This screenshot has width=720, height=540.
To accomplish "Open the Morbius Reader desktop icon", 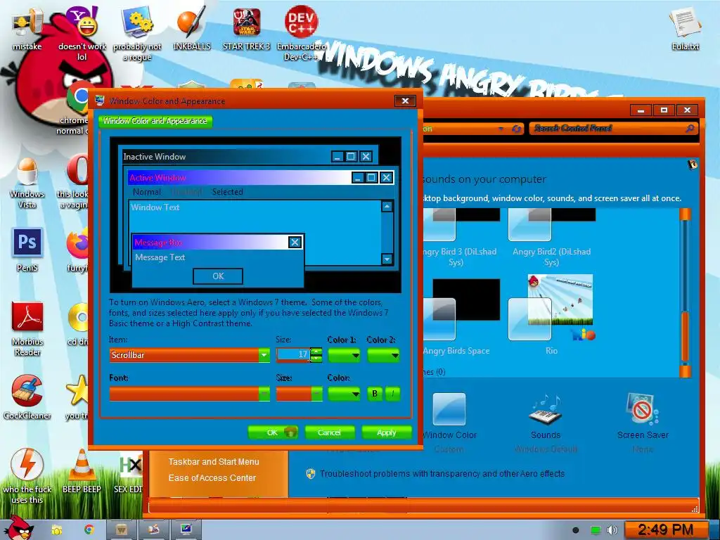I will click(27, 328).
